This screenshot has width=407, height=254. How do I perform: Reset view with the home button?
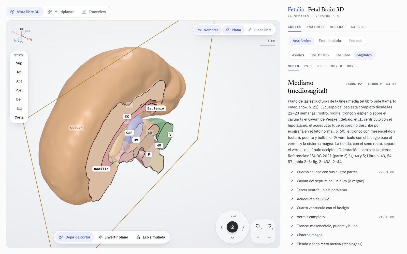click(232, 227)
